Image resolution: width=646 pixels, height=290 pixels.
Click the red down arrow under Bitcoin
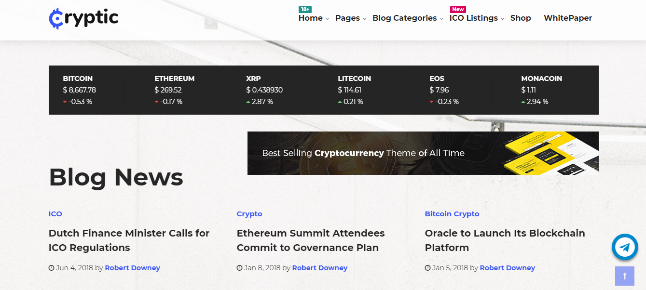click(x=65, y=102)
